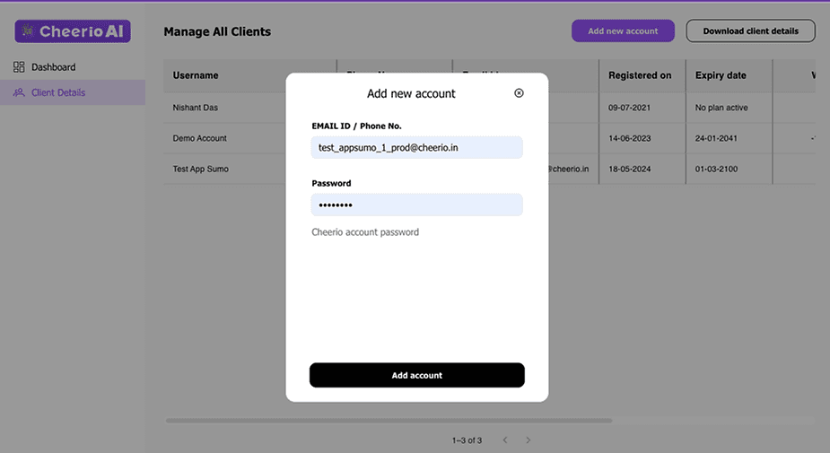Click the No plan active cell
830x453 pixels.
pyautogui.click(x=721, y=108)
